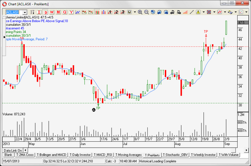The width and height of the screenshot is (251, 166).
Task: Click the save template disk icon
Action: [x=129, y=12]
